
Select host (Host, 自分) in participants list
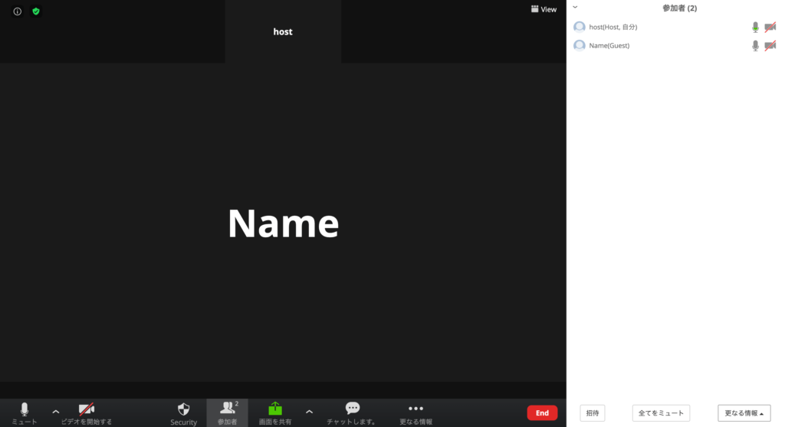(x=613, y=27)
